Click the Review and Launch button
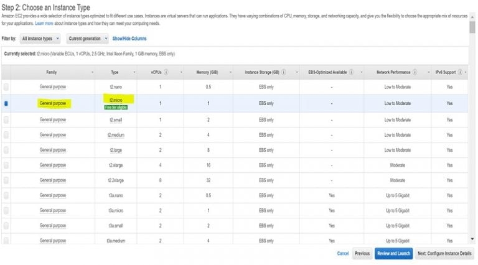Image resolution: width=478 pixels, height=265 pixels. point(393,253)
